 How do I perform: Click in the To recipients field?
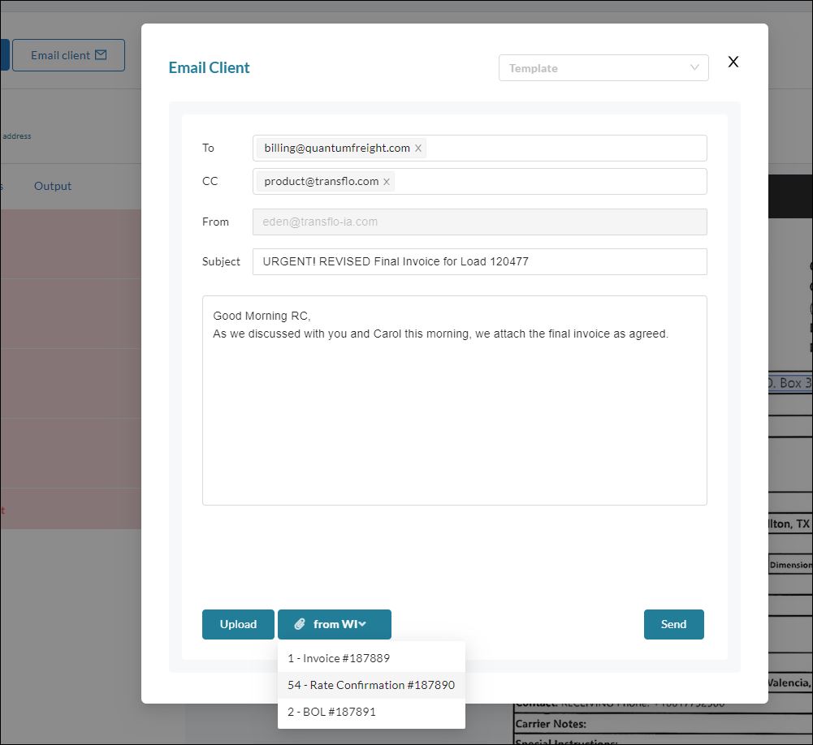564,149
